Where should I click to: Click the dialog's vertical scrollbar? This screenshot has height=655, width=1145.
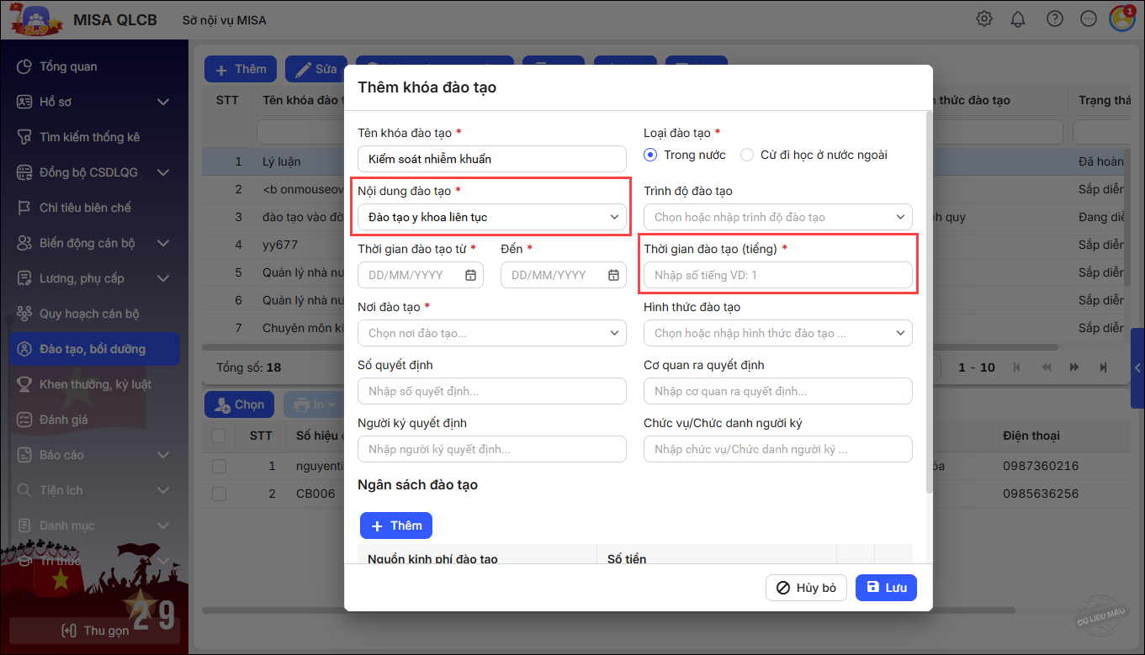click(x=929, y=303)
